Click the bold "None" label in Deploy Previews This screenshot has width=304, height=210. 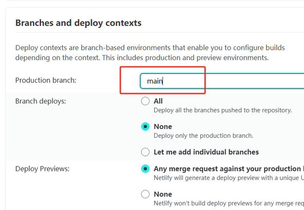point(163,194)
